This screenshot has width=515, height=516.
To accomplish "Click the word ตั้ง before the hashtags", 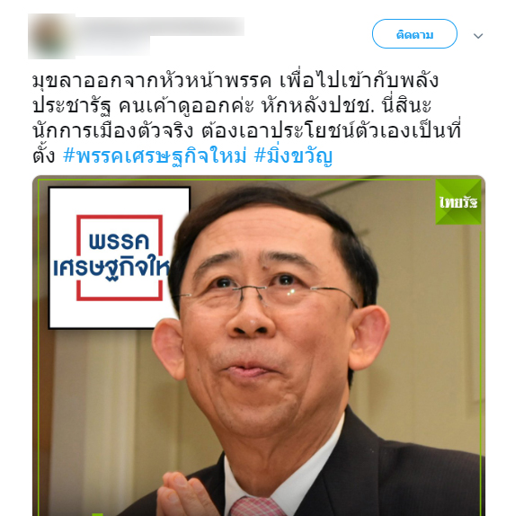I will point(44,156).
